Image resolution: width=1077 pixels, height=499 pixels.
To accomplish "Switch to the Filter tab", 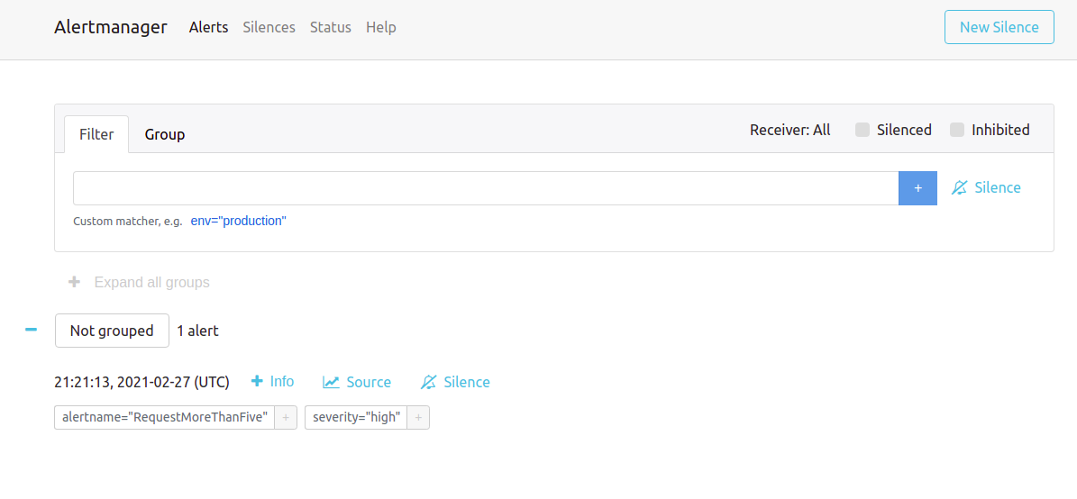I will [96, 134].
